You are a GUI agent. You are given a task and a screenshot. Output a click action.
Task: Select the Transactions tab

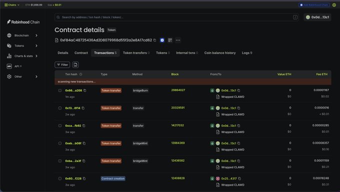[x=105, y=53]
